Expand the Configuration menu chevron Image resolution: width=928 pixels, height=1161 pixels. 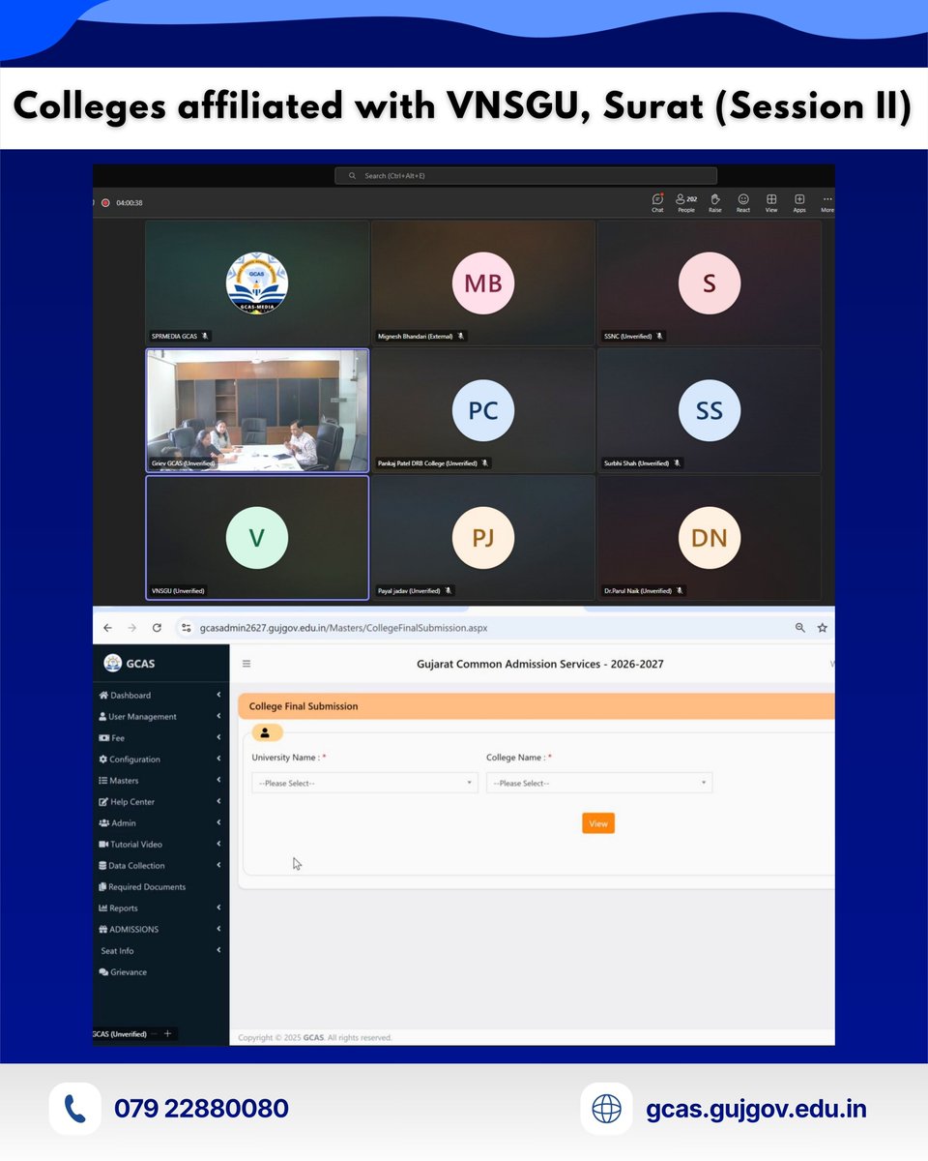tap(218, 759)
